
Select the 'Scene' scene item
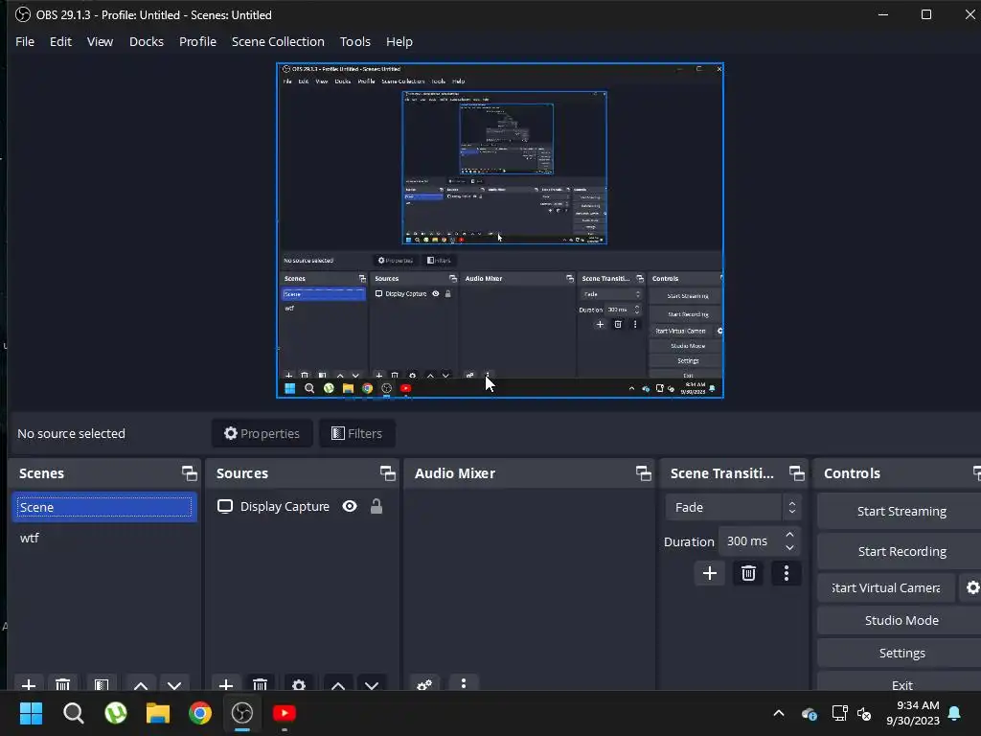104,507
